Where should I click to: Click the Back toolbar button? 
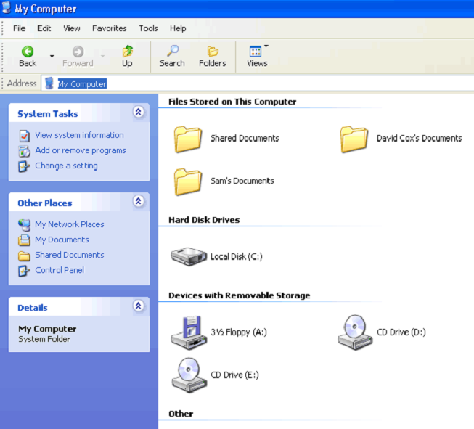coord(28,57)
